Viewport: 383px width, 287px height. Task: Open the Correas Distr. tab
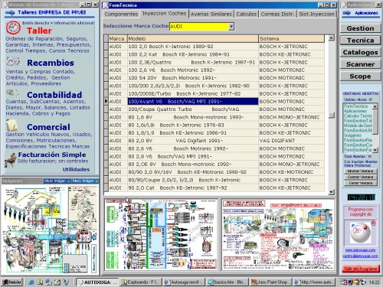point(277,14)
